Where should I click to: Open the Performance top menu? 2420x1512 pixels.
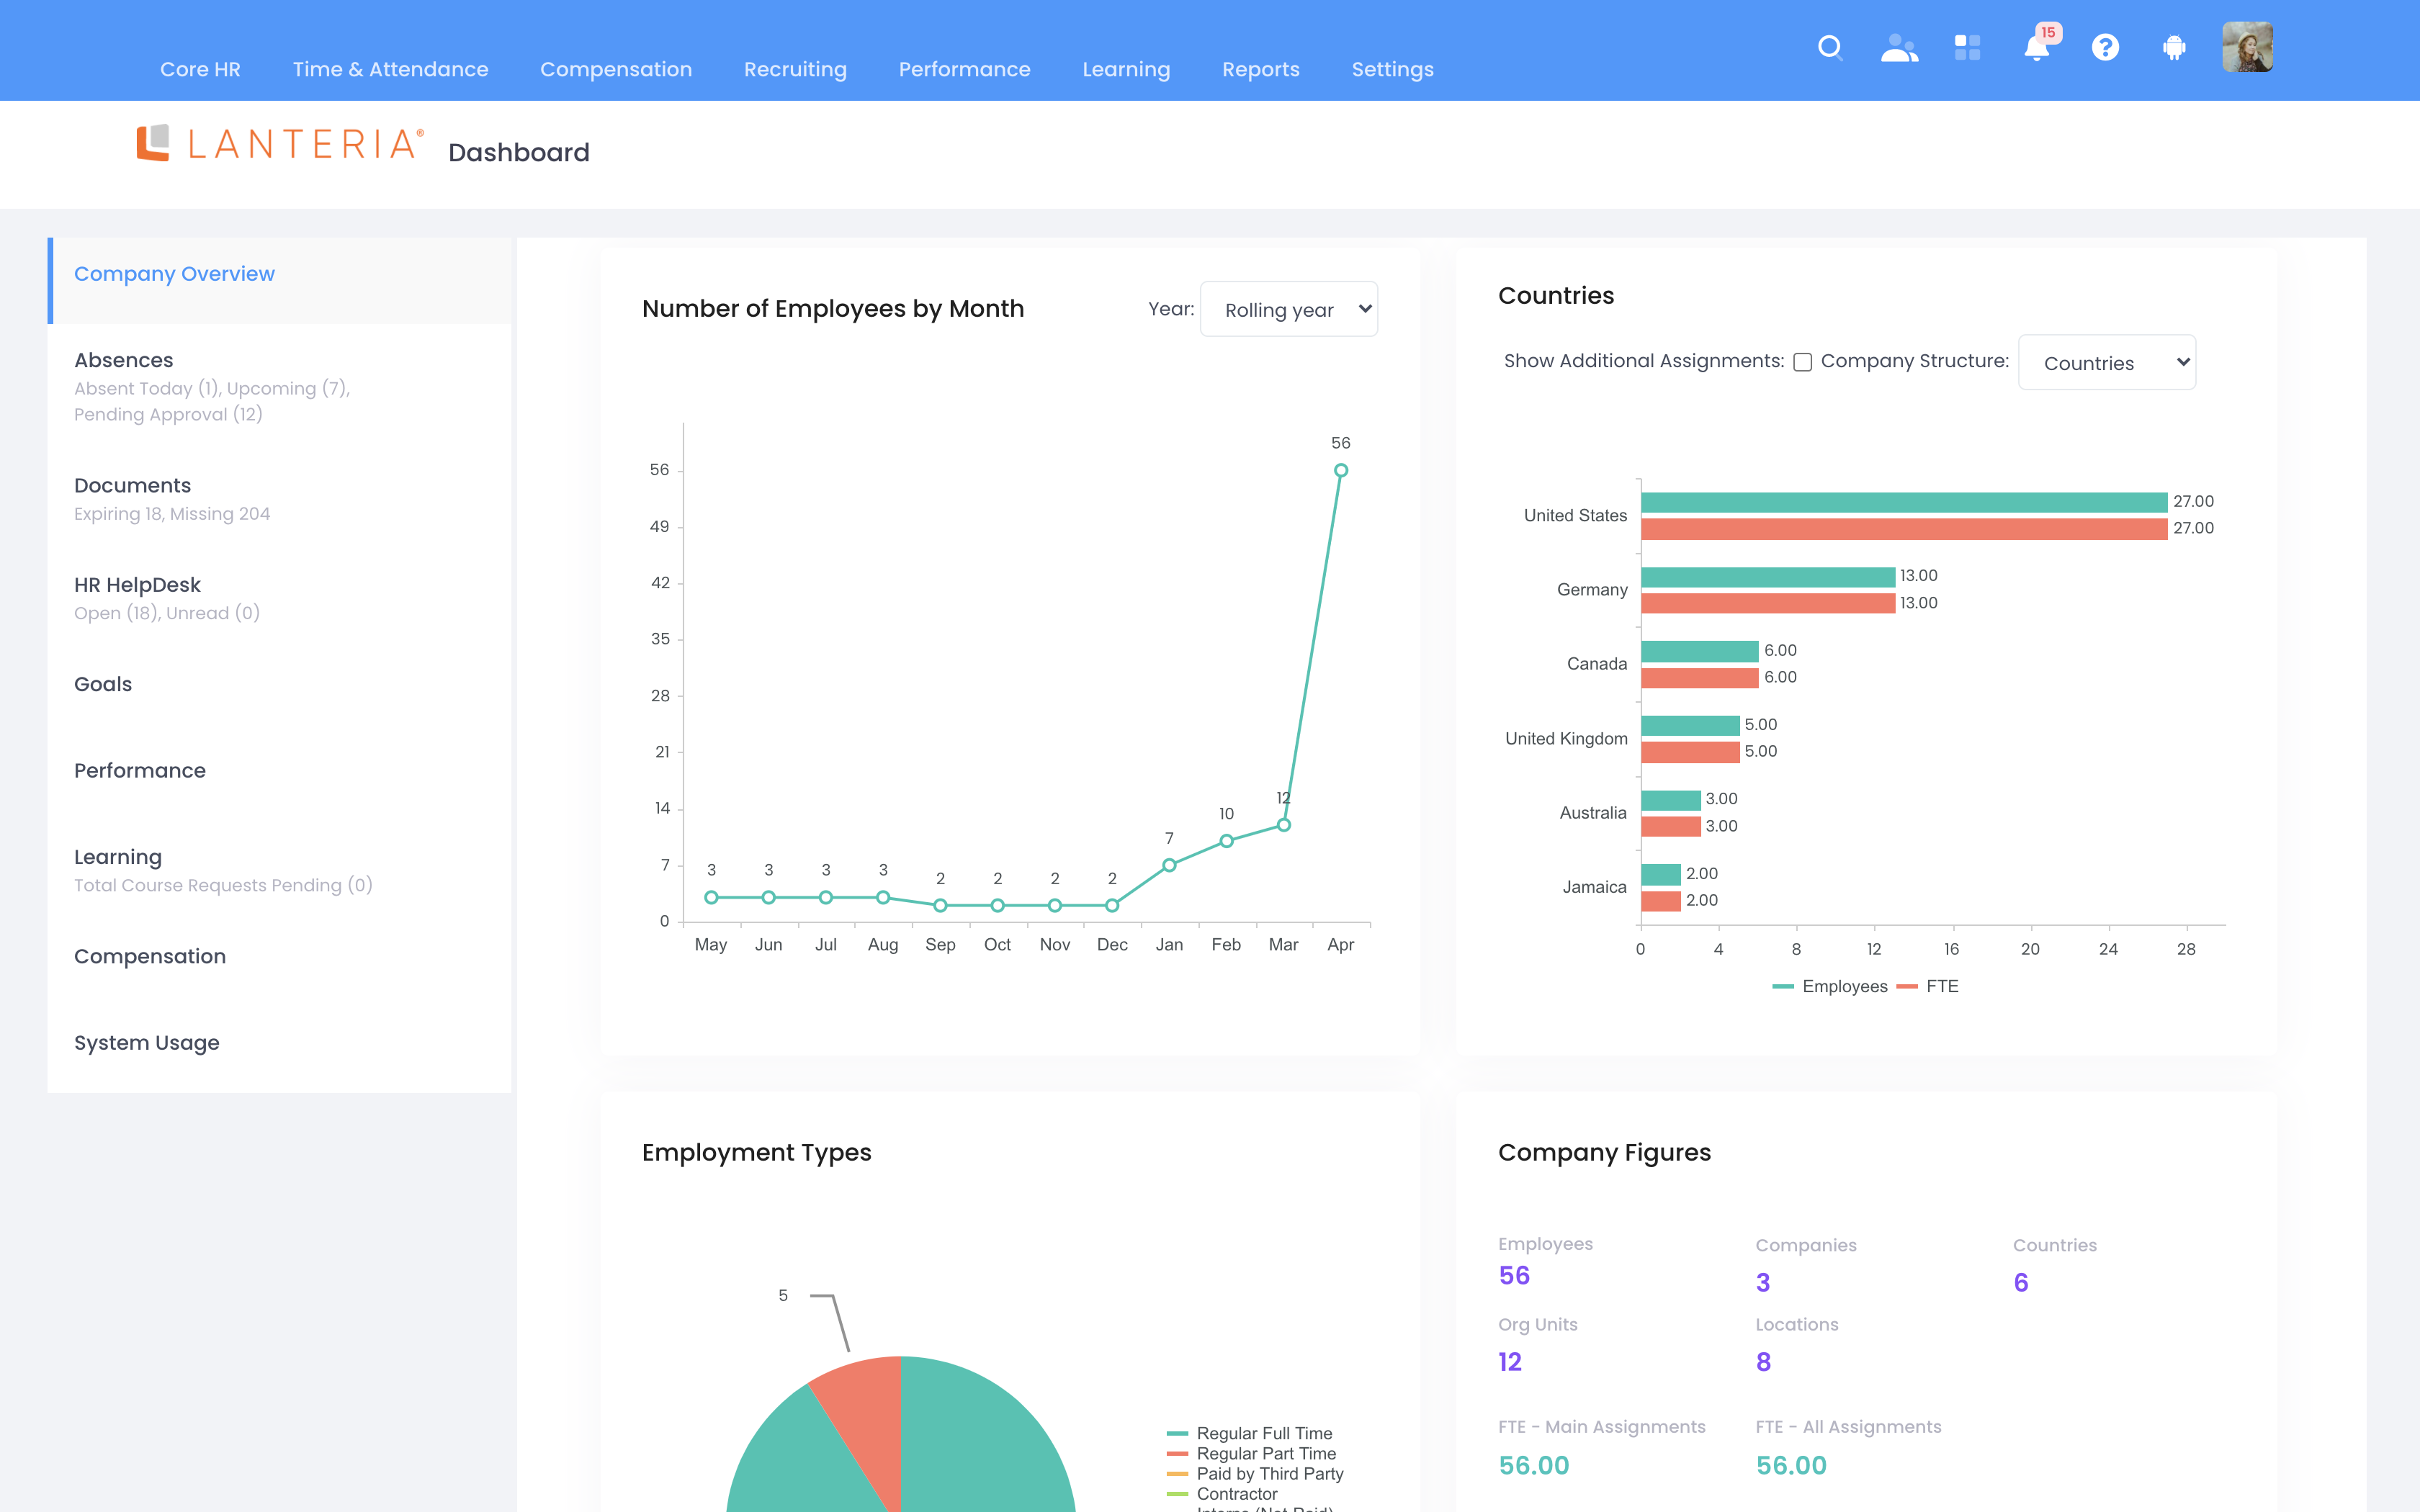[964, 69]
